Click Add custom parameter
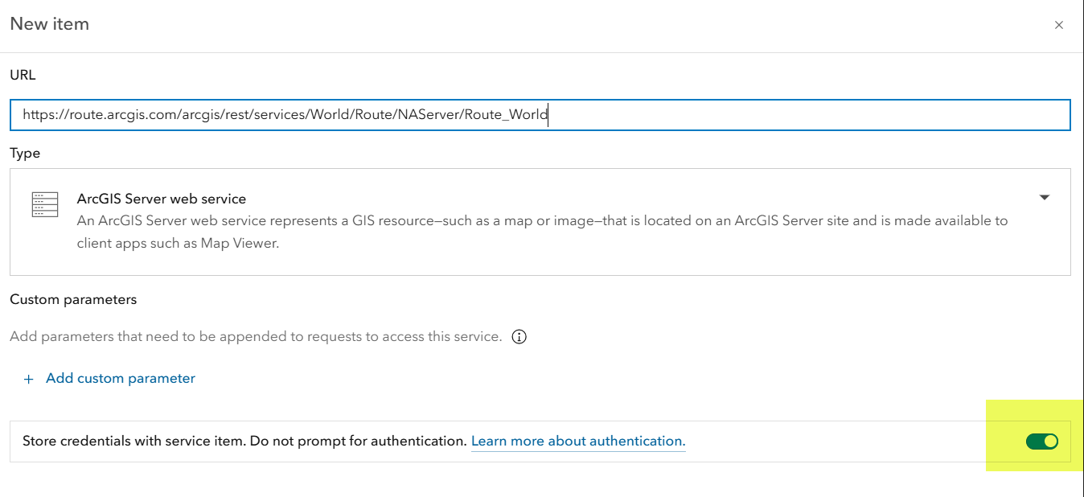The image size is (1084, 497). click(120, 378)
